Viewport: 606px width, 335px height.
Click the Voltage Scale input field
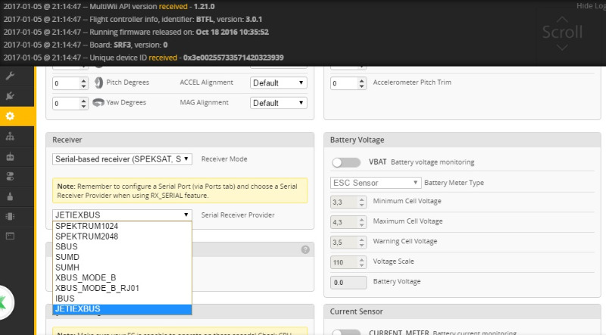tap(348, 262)
